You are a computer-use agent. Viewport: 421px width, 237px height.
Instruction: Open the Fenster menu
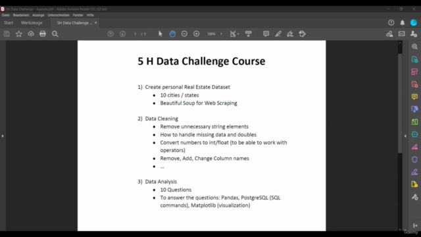[x=78, y=15]
